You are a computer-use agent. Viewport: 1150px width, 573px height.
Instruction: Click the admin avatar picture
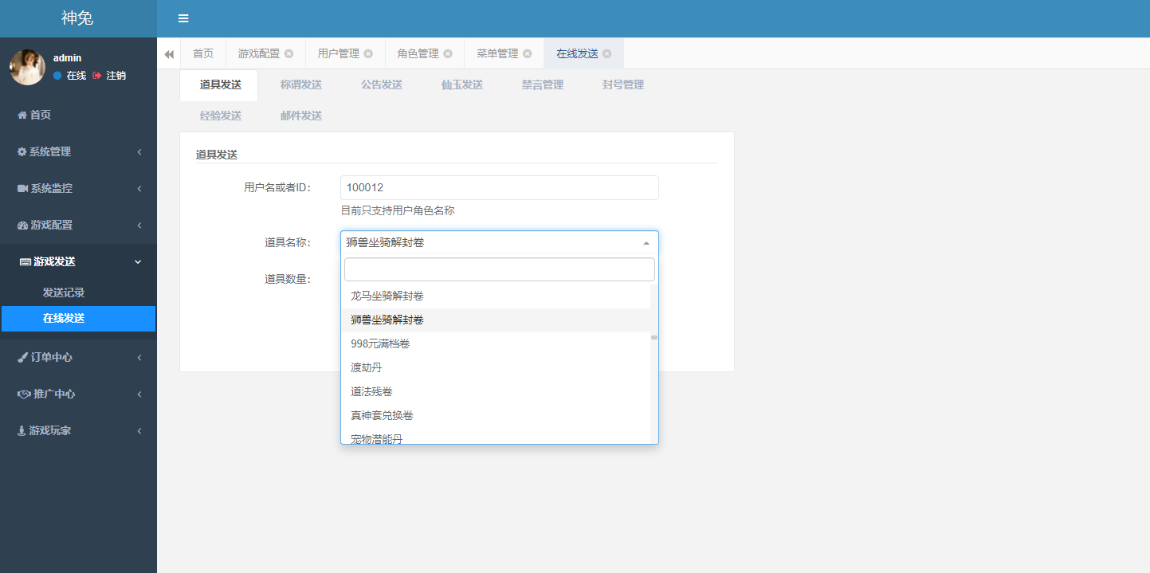pos(27,67)
